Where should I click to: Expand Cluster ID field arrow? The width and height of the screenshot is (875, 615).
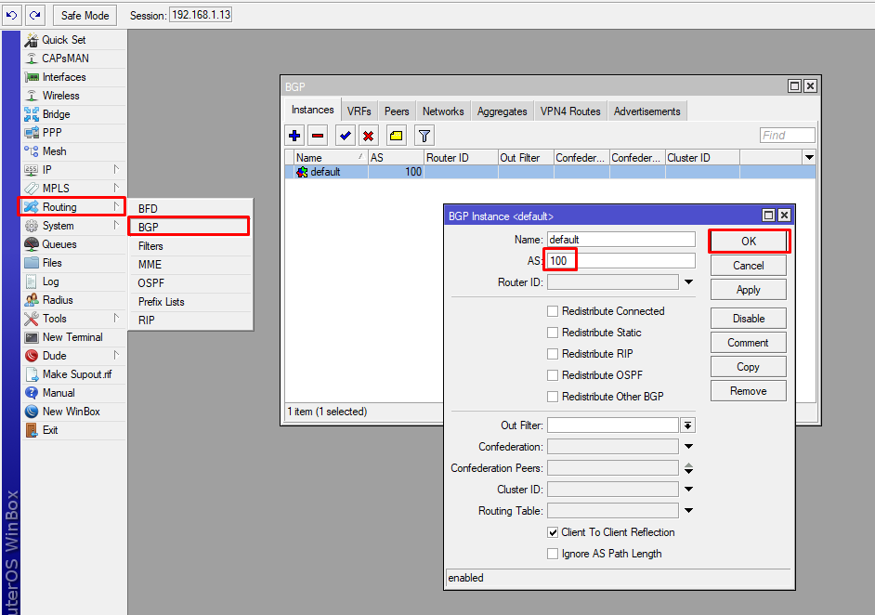[x=688, y=490]
